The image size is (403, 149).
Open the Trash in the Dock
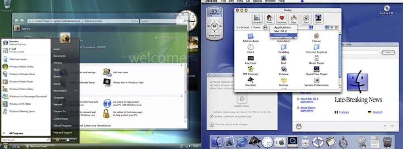click(387, 142)
